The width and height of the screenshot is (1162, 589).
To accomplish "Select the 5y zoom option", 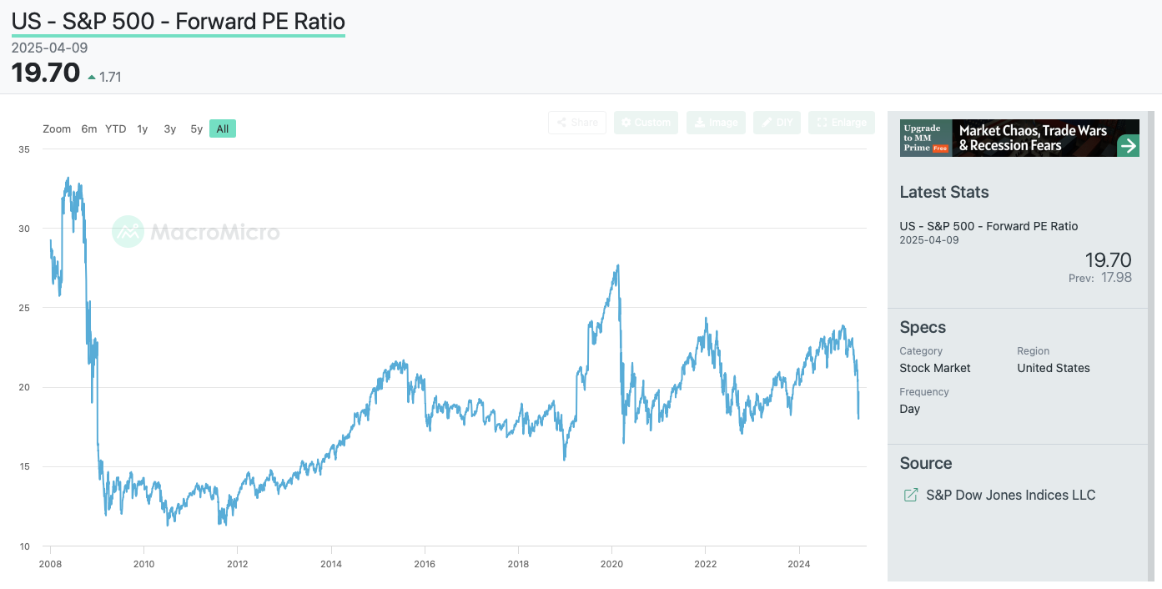I will point(197,129).
